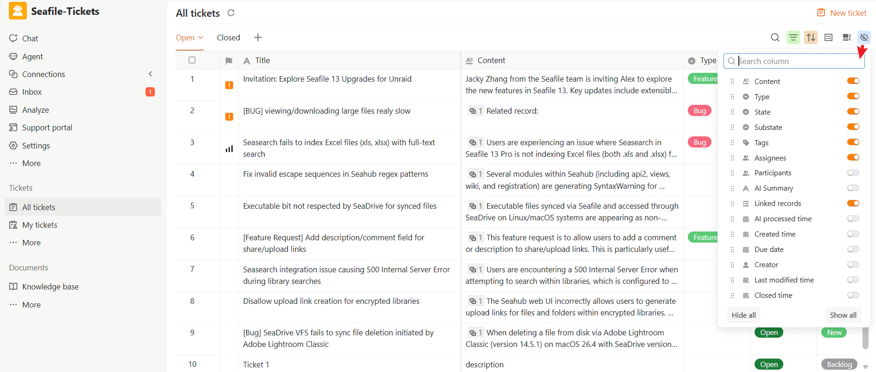876x372 pixels.
Task: Open the Support portal
Action: [47, 128]
